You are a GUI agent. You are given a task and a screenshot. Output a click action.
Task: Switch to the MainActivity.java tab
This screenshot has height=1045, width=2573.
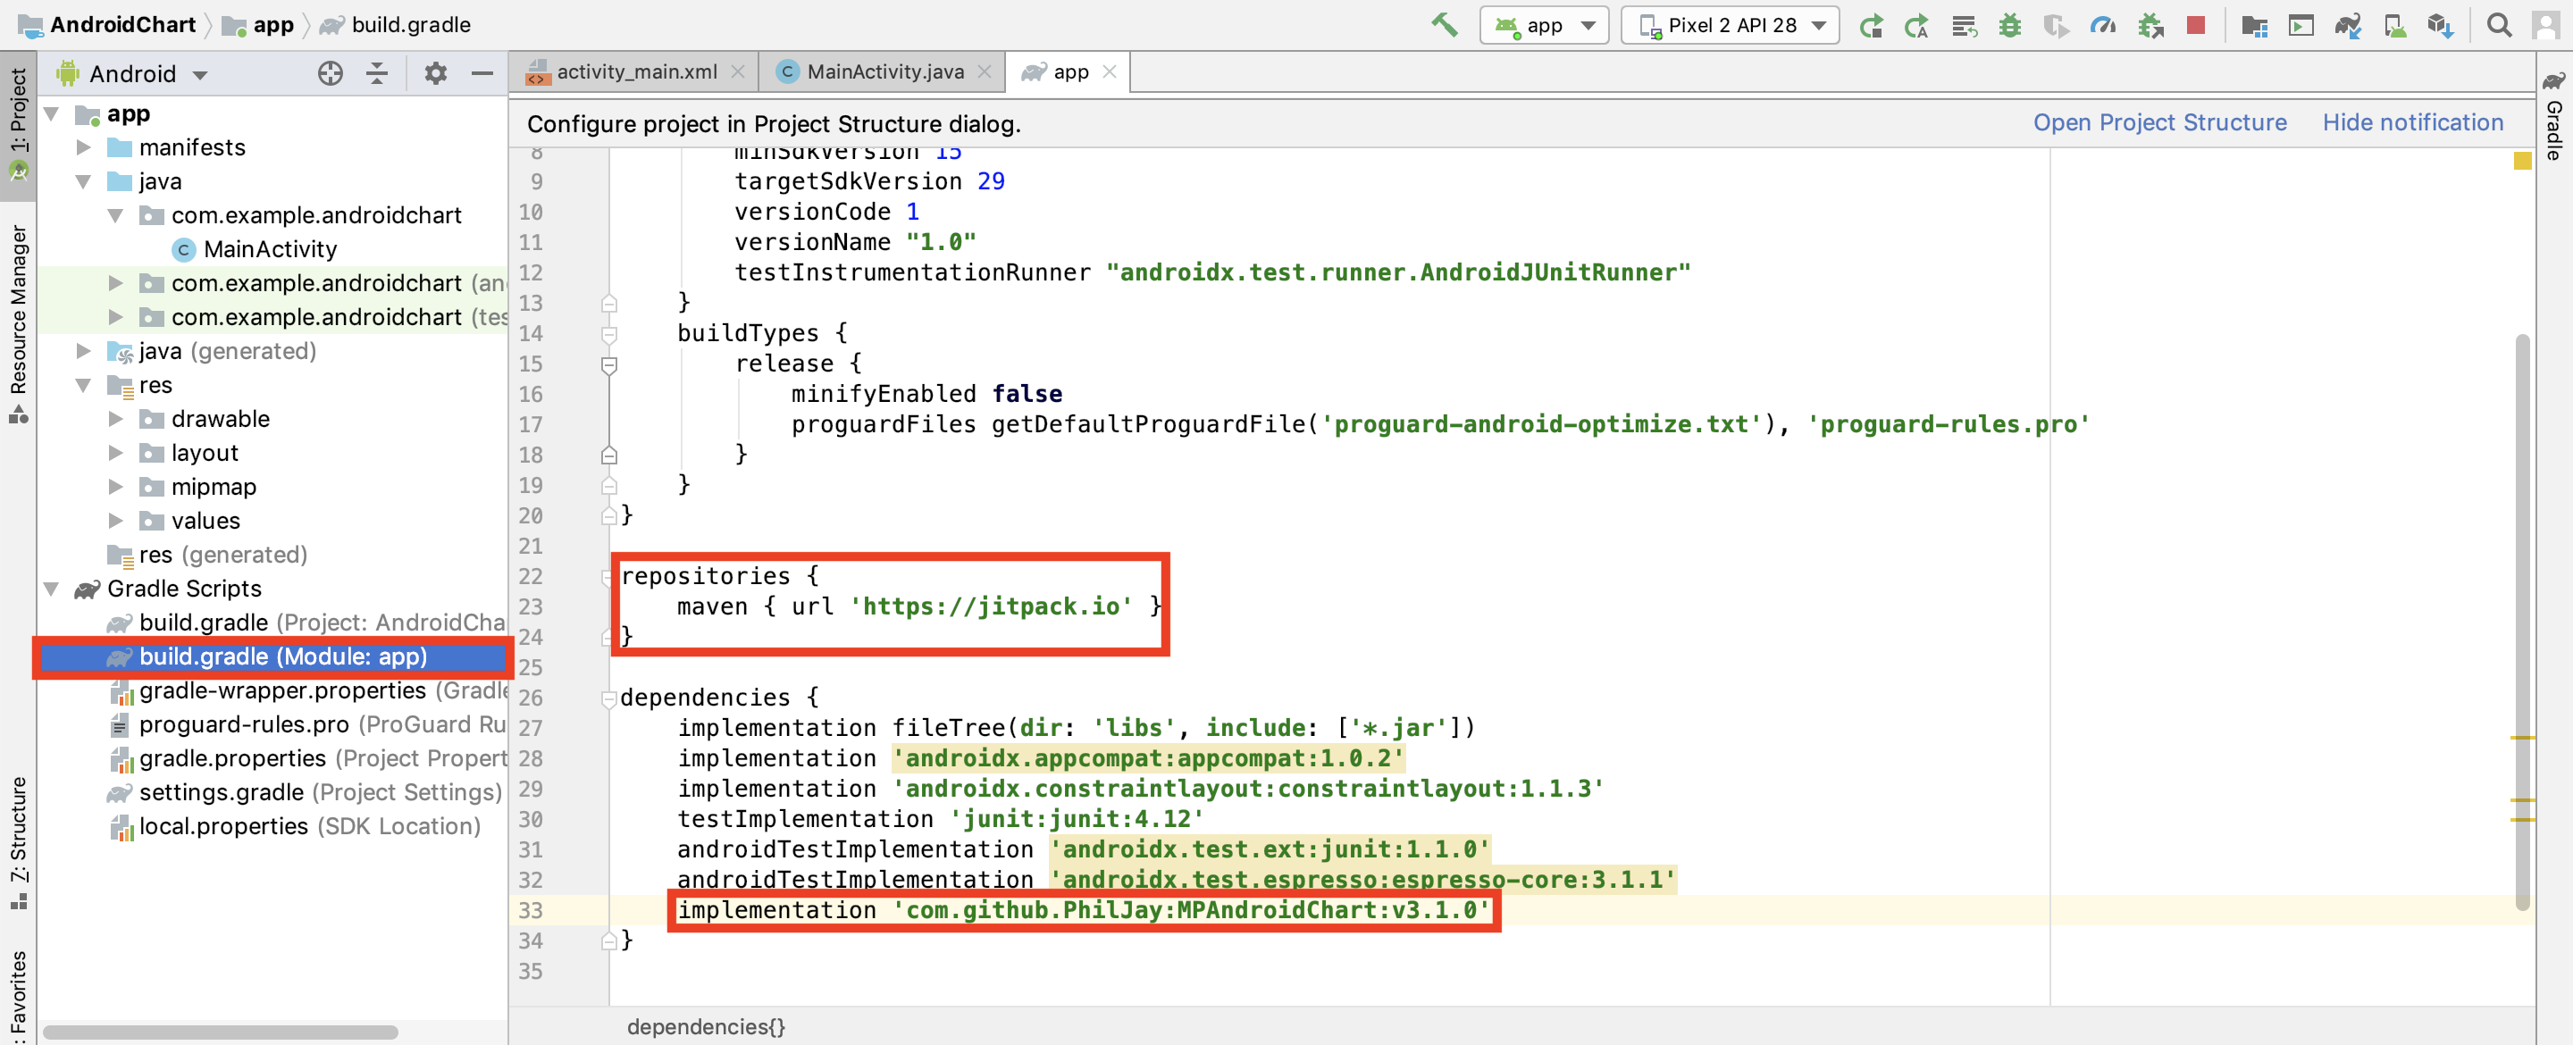(884, 72)
